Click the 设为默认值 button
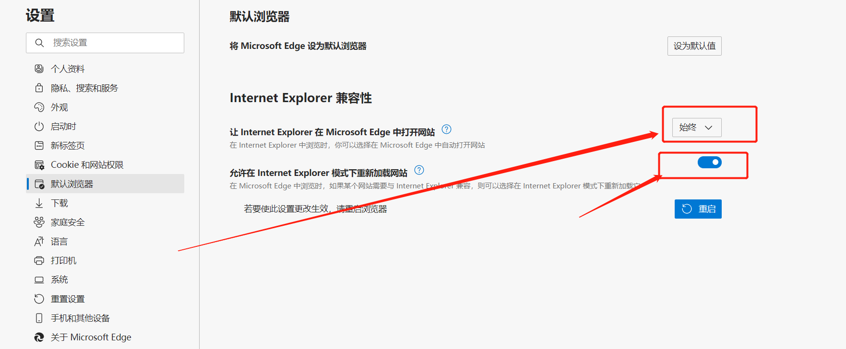 [x=694, y=46]
